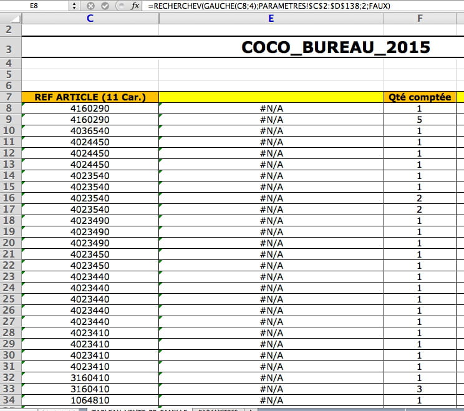Screen dimensions: 464x411
Task: Click the COCO_BUREAU_2015 title cell
Action: click(x=336, y=47)
